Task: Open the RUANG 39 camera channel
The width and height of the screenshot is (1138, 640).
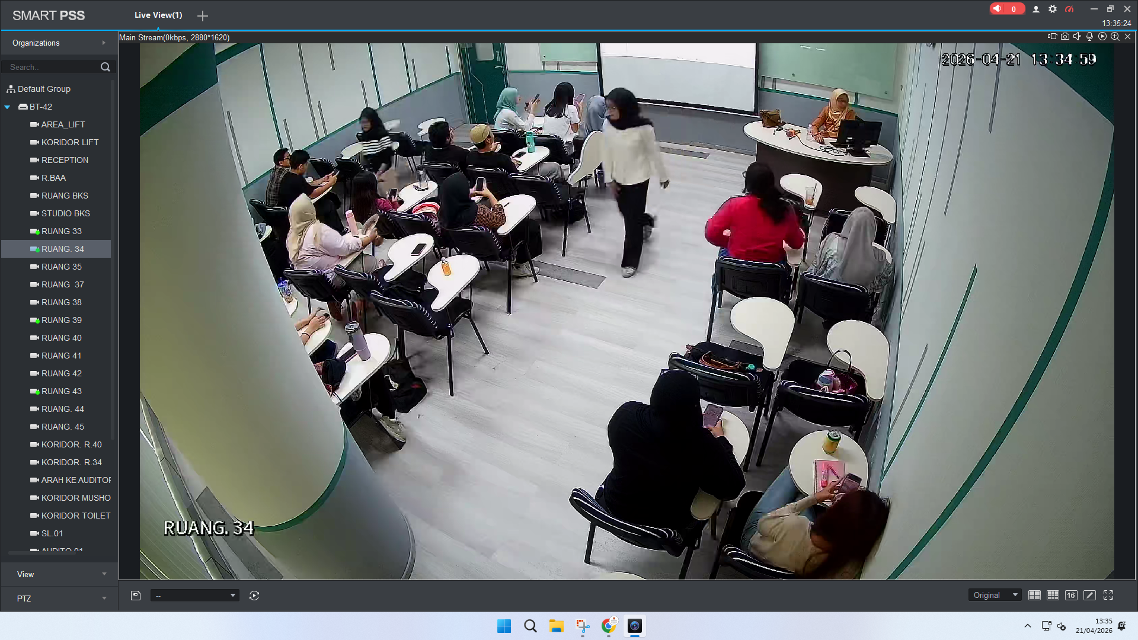Action: click(56, 320)
